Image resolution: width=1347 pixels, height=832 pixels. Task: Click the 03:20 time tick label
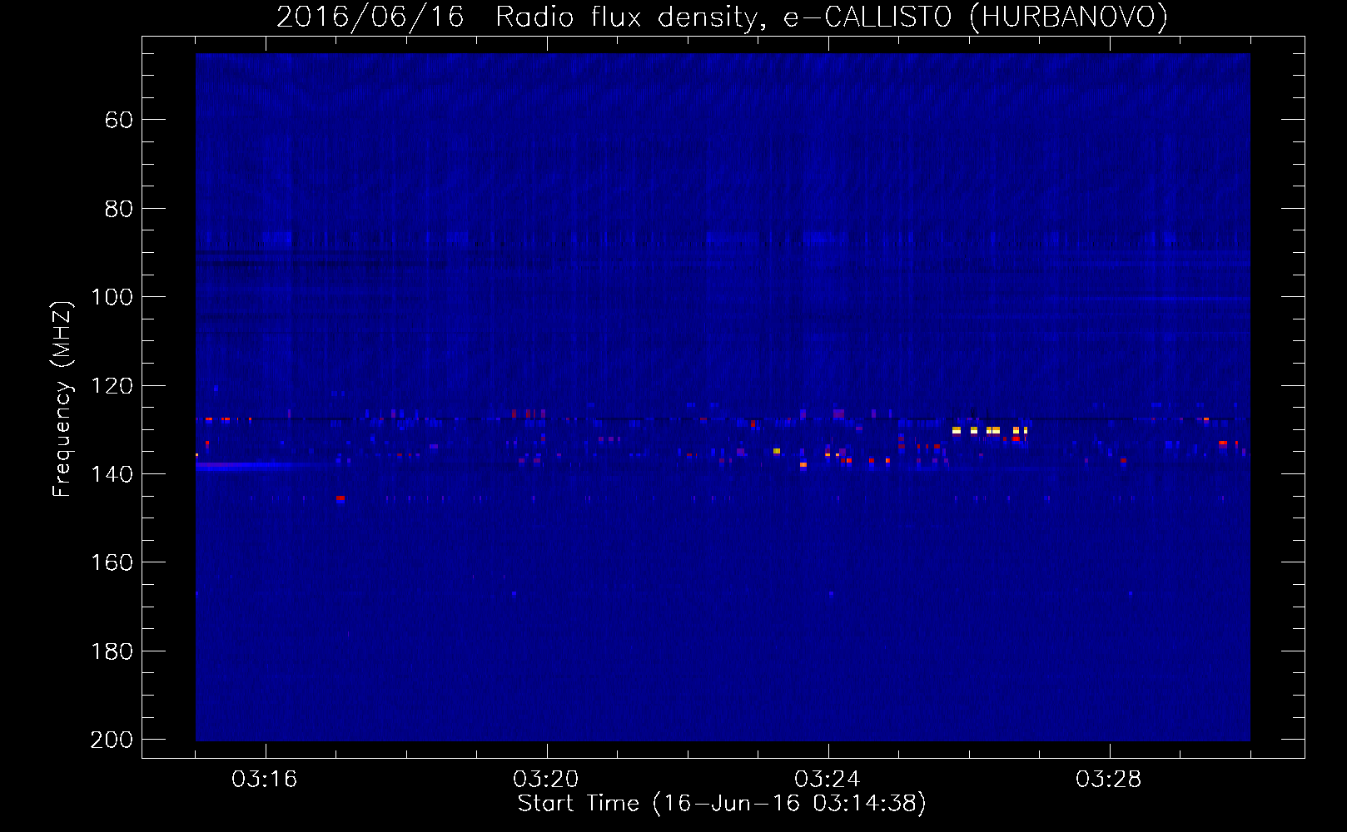546,780
